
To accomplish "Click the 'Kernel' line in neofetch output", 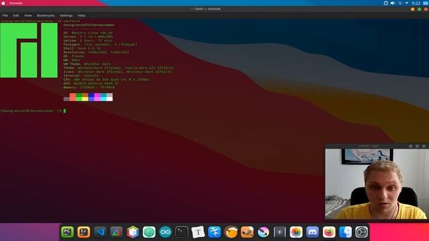I will (88, 37).
